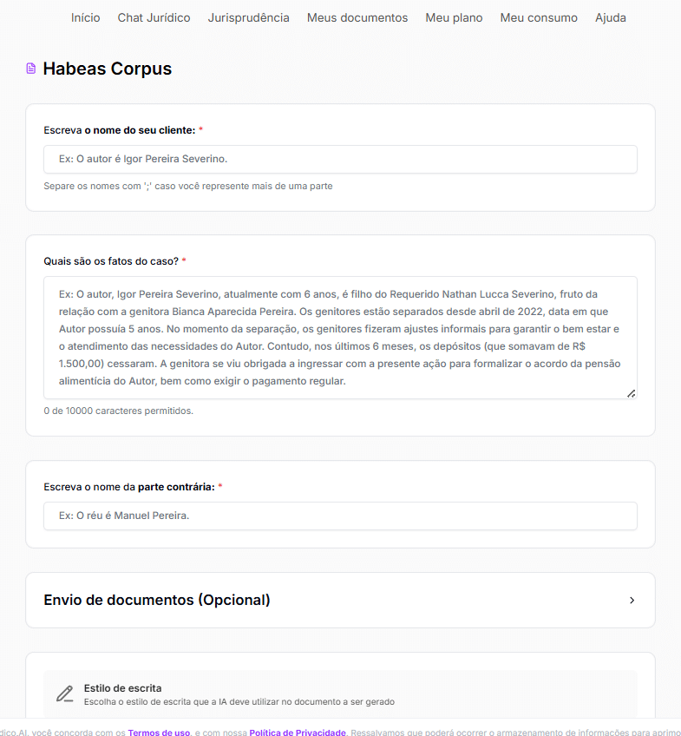The image size is (681, 736).
Task: Focus the client name input field
Action: (340, 159)
